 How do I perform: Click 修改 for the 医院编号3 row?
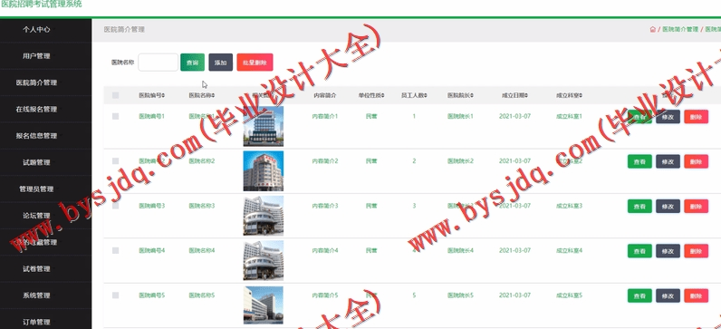[x=668, y=206]
